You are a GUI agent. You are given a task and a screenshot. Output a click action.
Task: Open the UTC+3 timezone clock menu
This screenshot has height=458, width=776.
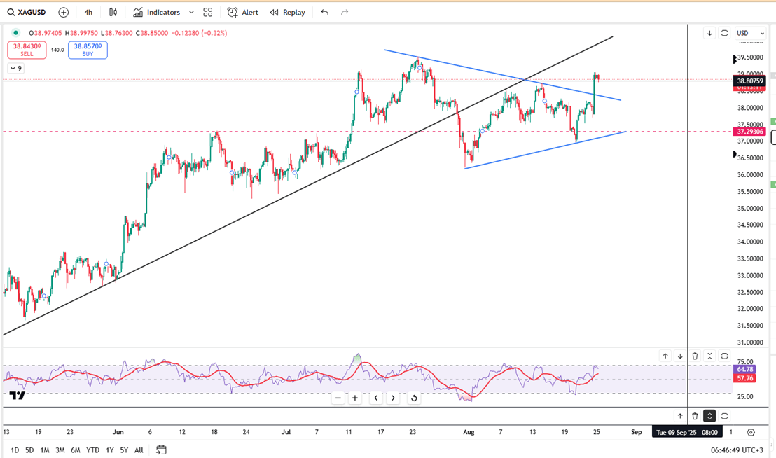[736, 450]
